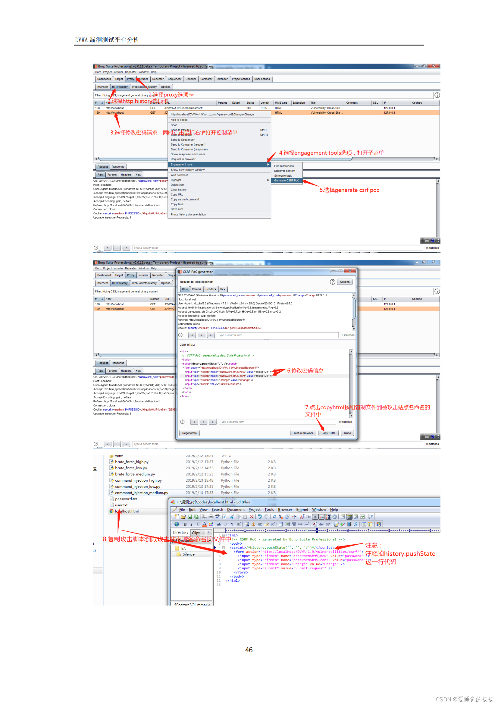
Task: Insert image icon in EditPlus HTML toolbar
Action: [x=247, y=524]
